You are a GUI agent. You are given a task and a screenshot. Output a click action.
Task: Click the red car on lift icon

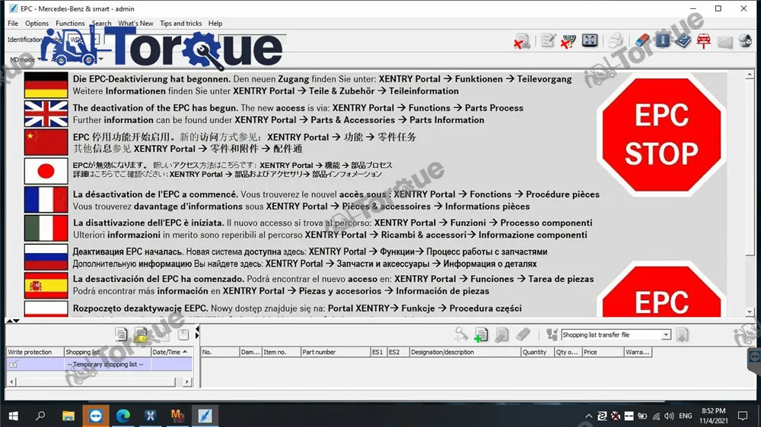704,41
